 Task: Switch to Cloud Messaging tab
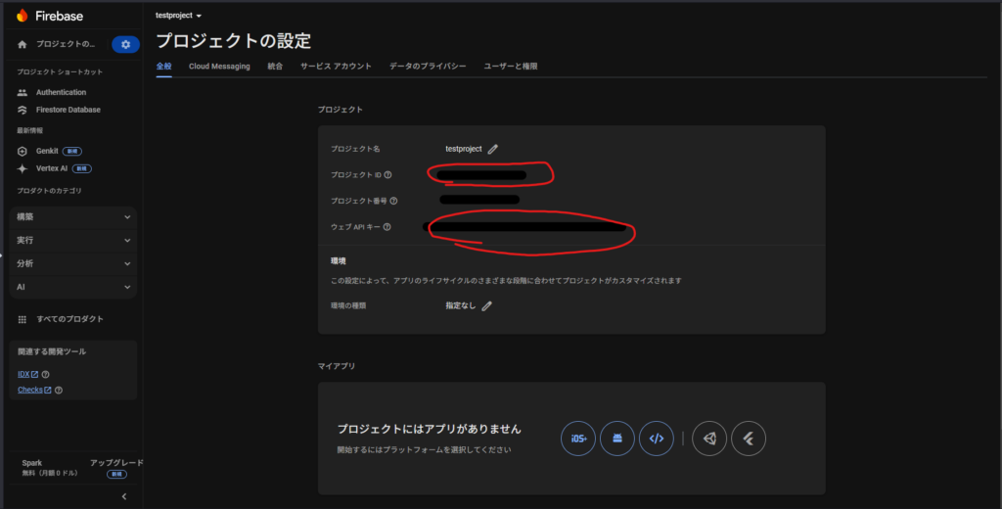click(219, 67)
